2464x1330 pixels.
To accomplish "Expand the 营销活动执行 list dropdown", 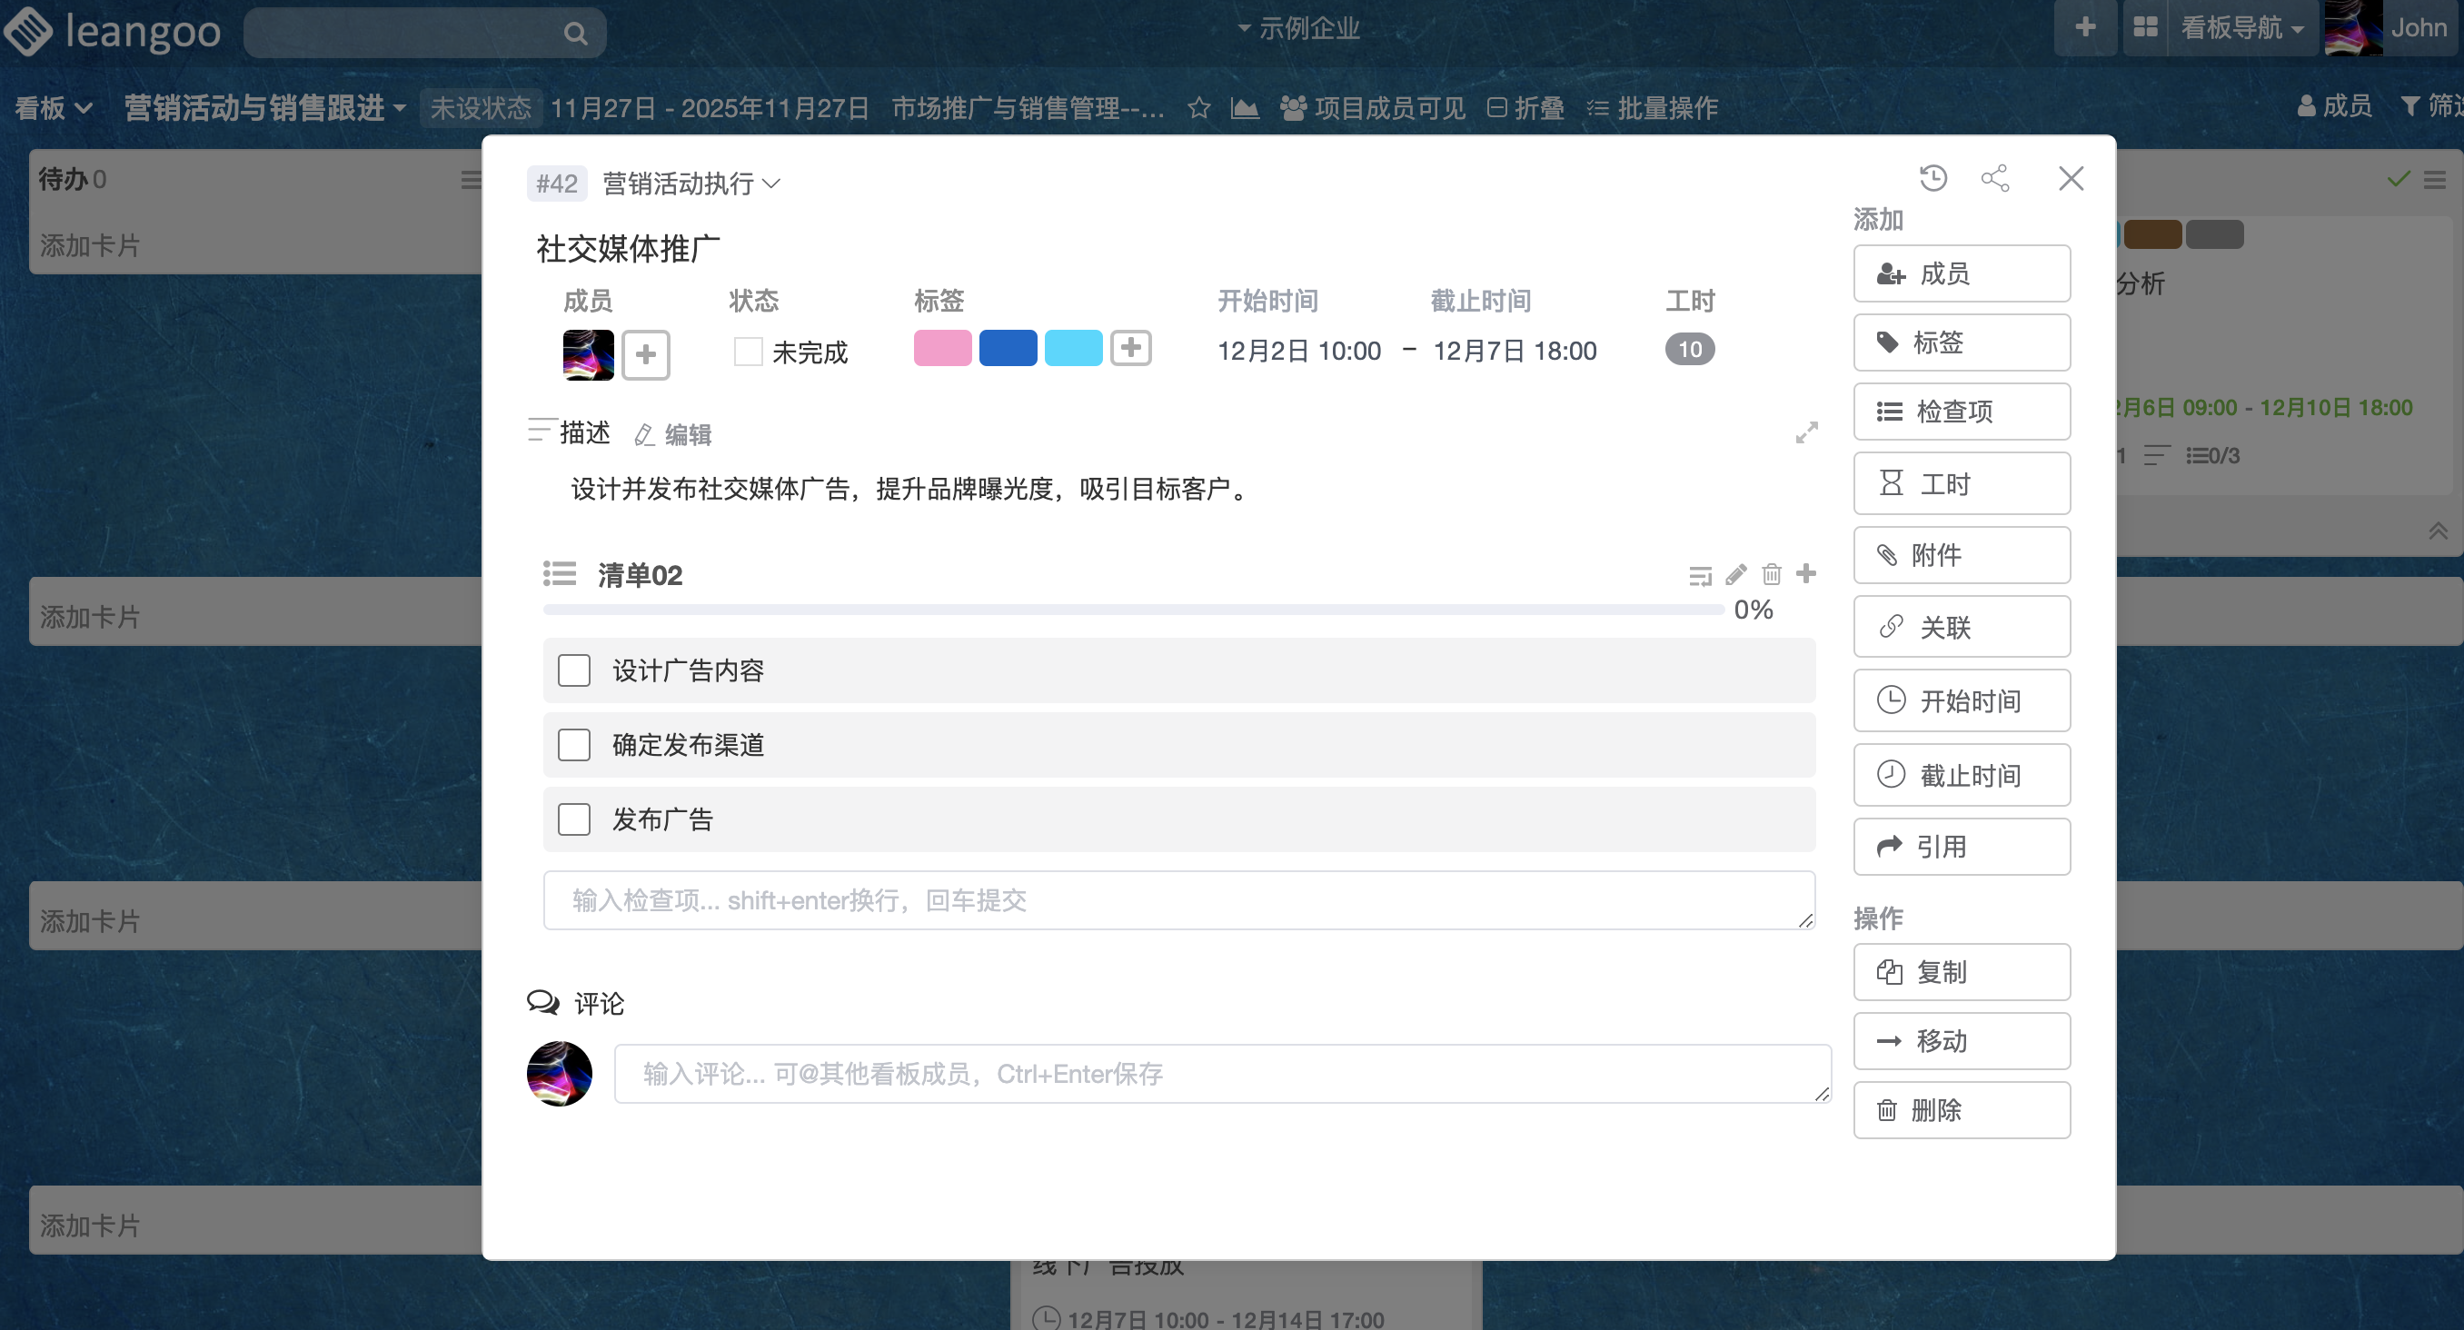I will [691, 184].
